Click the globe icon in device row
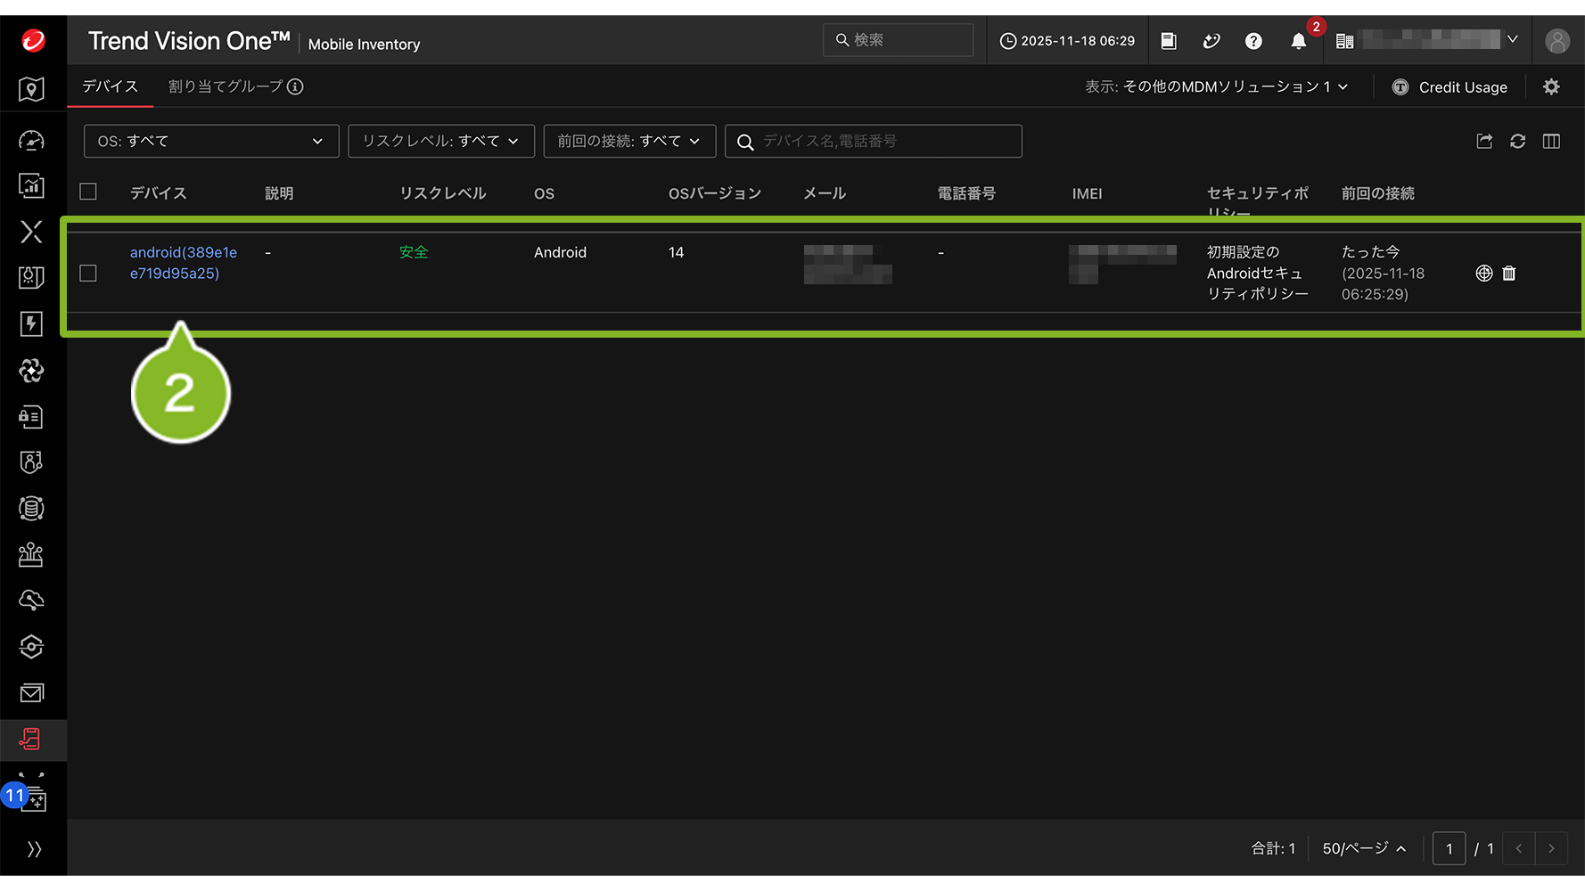 1483,274
